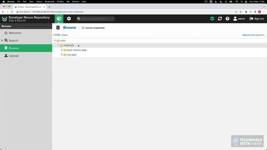
Task: Open the Chrome three-dot menu
Action: coord(264,12)
